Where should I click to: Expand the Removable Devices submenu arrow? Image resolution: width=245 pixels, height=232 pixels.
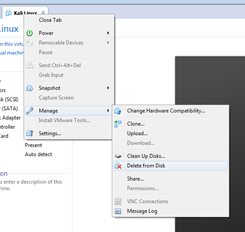(x=108, y=43)
